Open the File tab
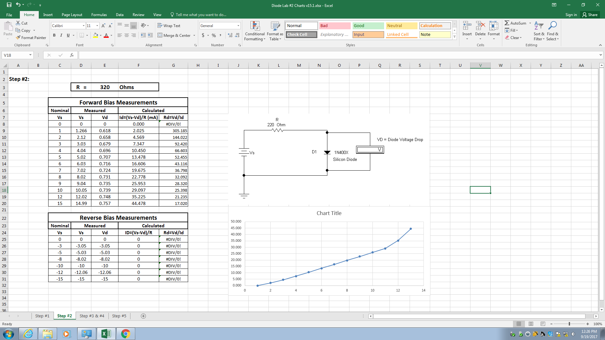This screenshot has width=605, height=340. coord(9,15)
